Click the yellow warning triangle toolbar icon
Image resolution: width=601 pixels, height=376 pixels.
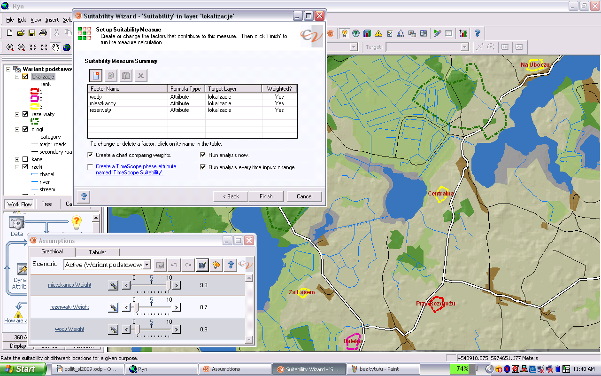[378, 33]
